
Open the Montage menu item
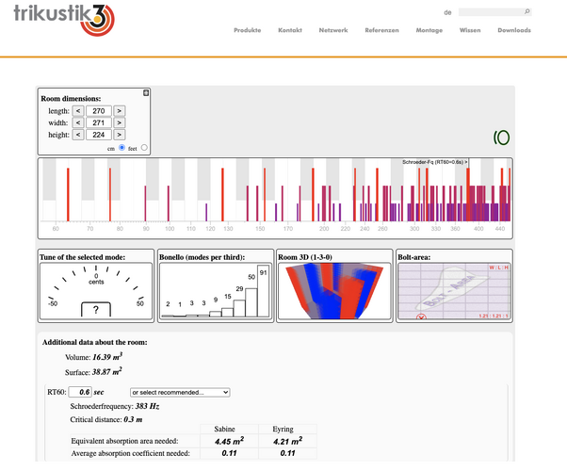click(429, 30)
